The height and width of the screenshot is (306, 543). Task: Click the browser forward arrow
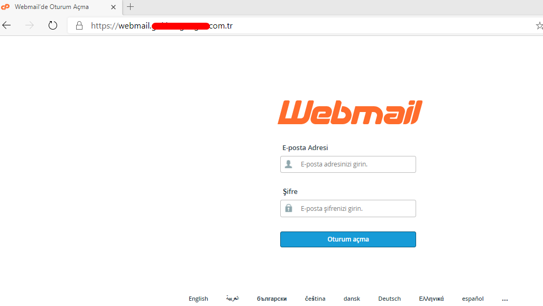point(30,25)
